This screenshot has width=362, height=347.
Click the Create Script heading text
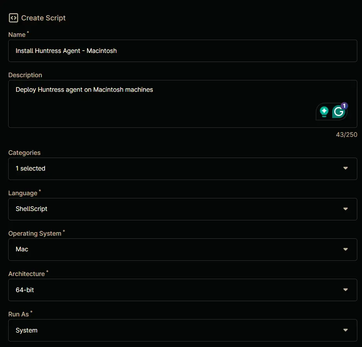point(43,18)
